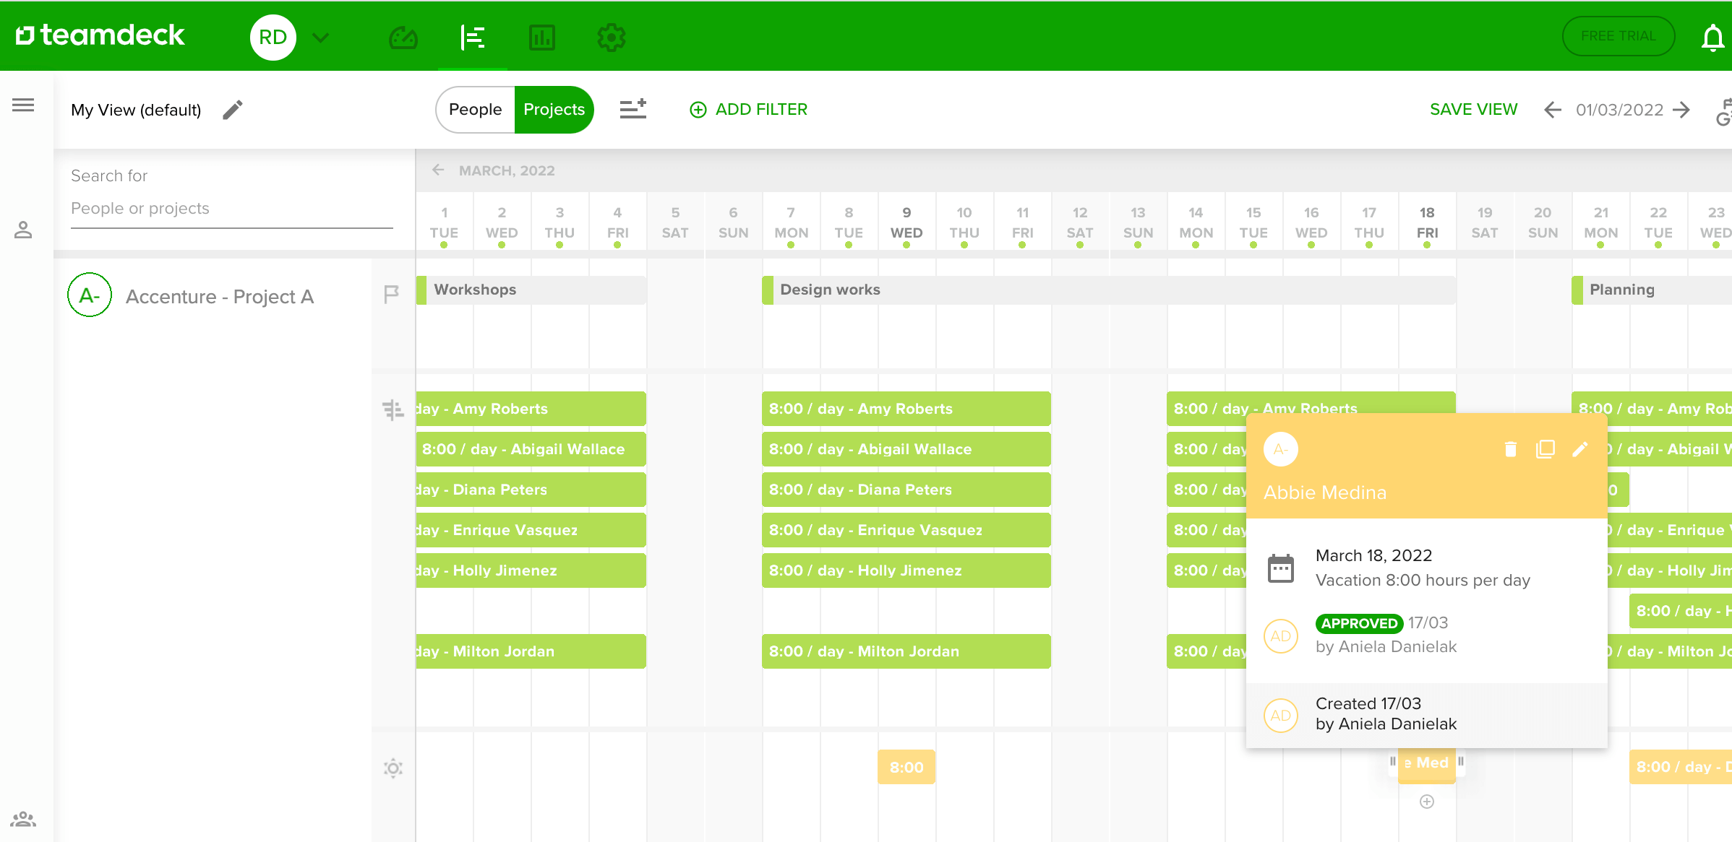Click the FREE TRIAL button
This screenshot has width=1732, height=842.
(1619, 36)
